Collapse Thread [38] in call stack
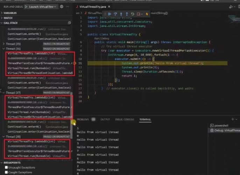Screen dimensions: 240x175 pos(3,136)
